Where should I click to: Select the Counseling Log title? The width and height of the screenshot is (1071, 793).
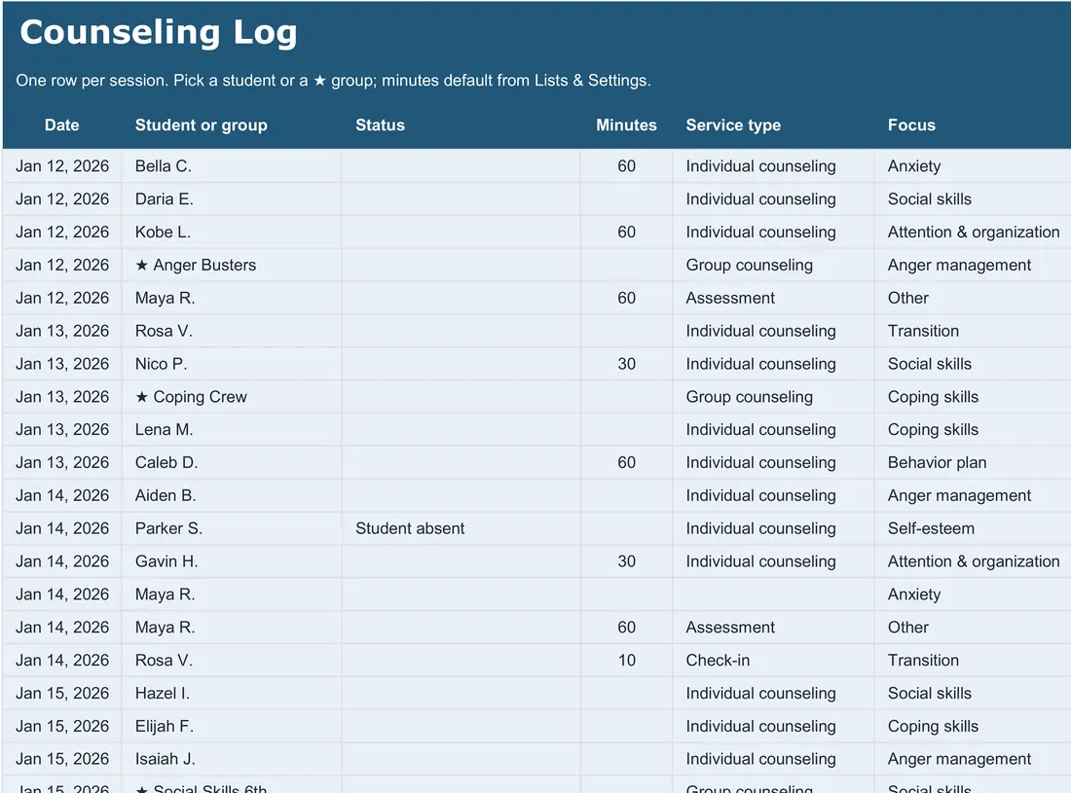[x=159, y=32]
